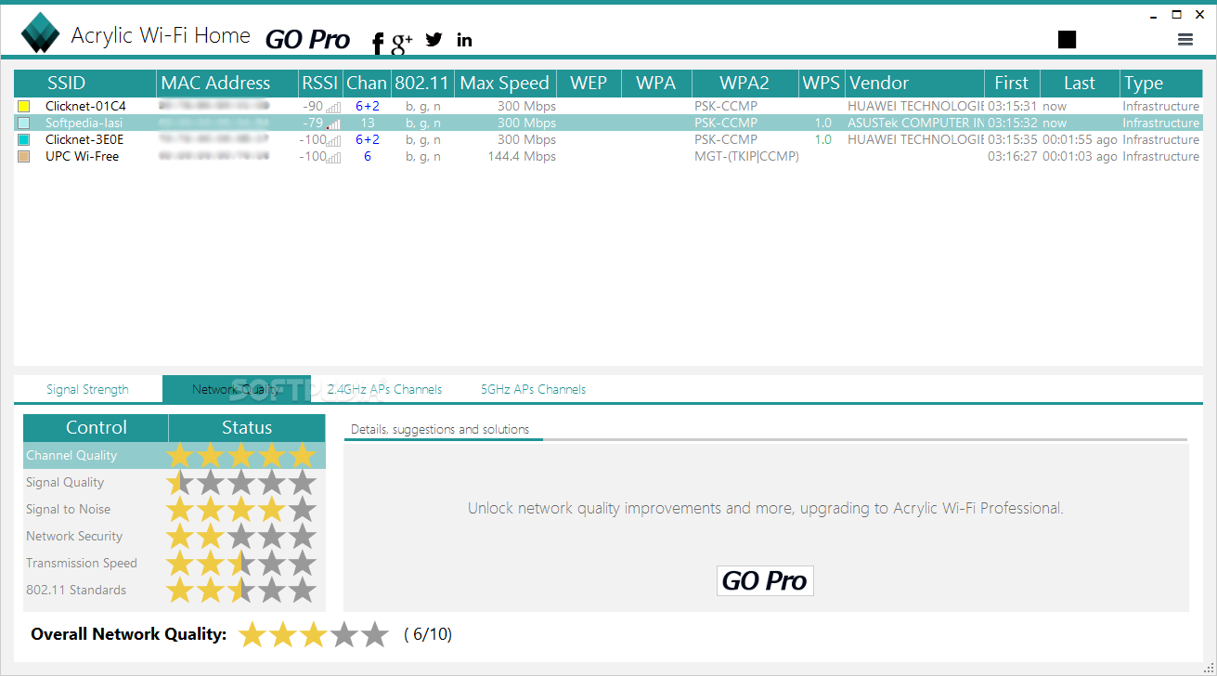Viewport: 1217px width, 676px height.
Task: Click the Acrylic Wi-Fi Home logo icon
Action: (40, 34)
